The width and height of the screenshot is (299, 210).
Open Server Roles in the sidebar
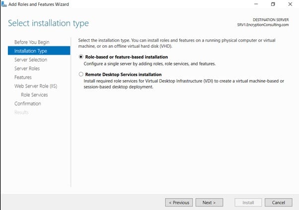coord(27,69)
